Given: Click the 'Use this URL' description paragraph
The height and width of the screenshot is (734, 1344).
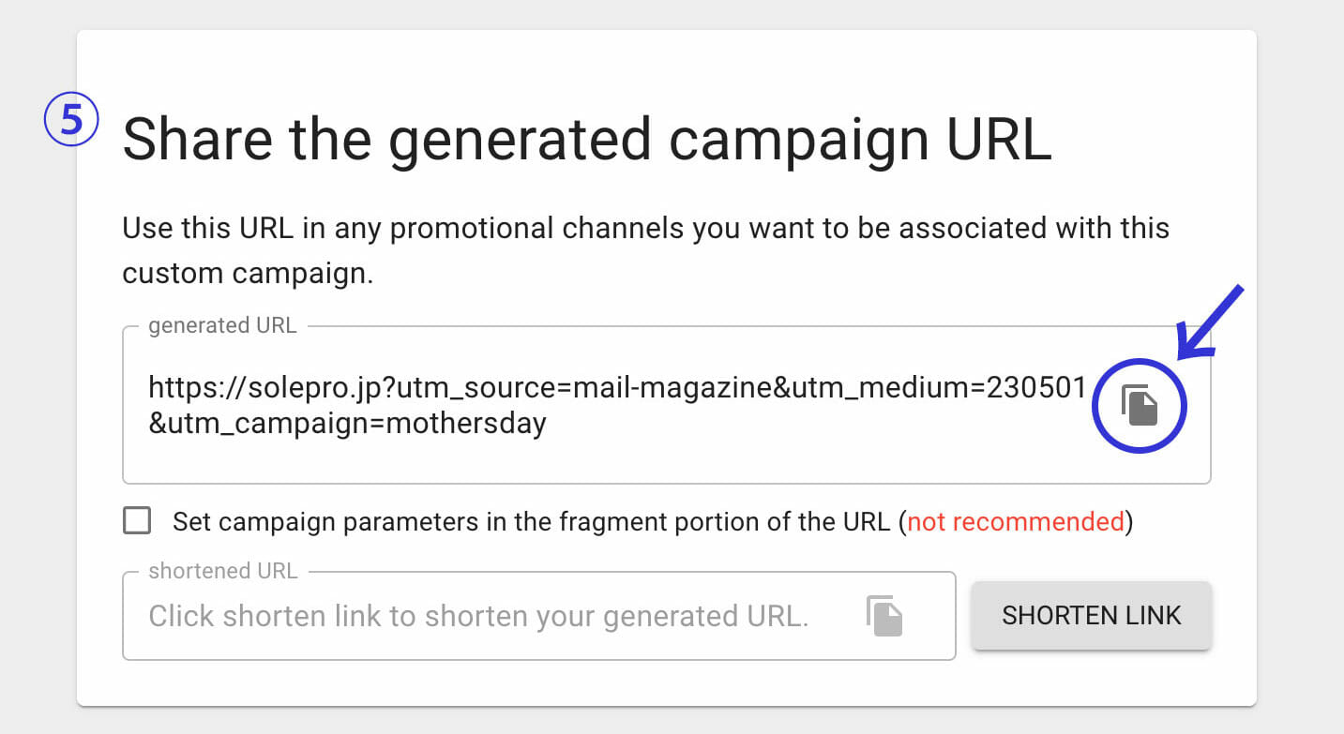Looking at the screenshot, I should pos(645,230).
